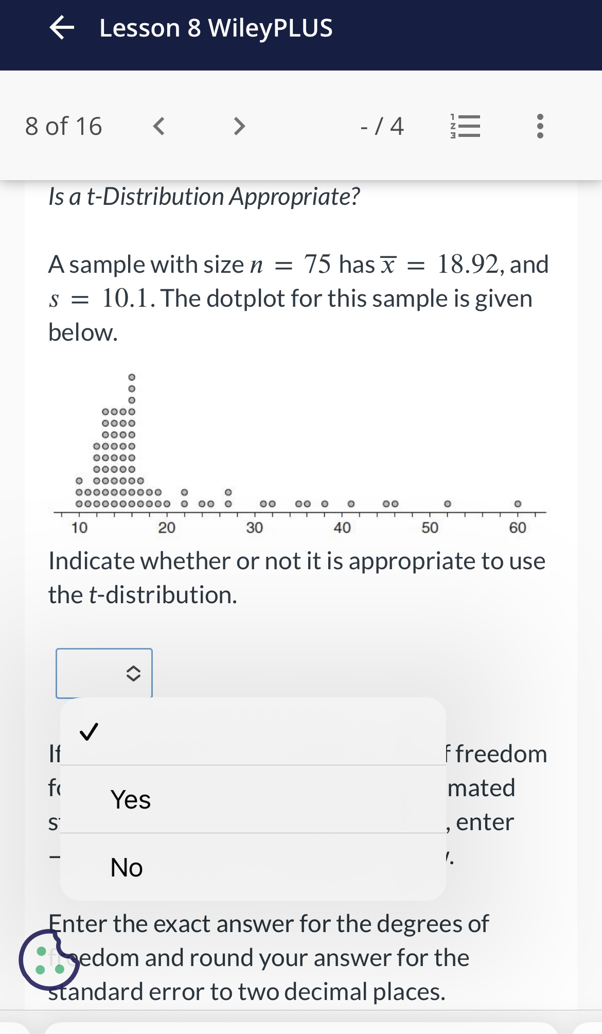
Task: Tap the 30 mark on the dotplot axis
Action: [255, 527]
